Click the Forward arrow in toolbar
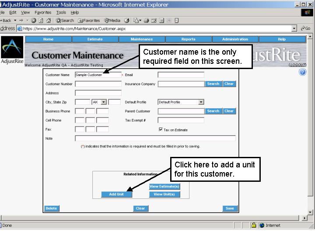The width and height of the screenshot is (315, 236). pyautogui.click(x=21, y=21)
